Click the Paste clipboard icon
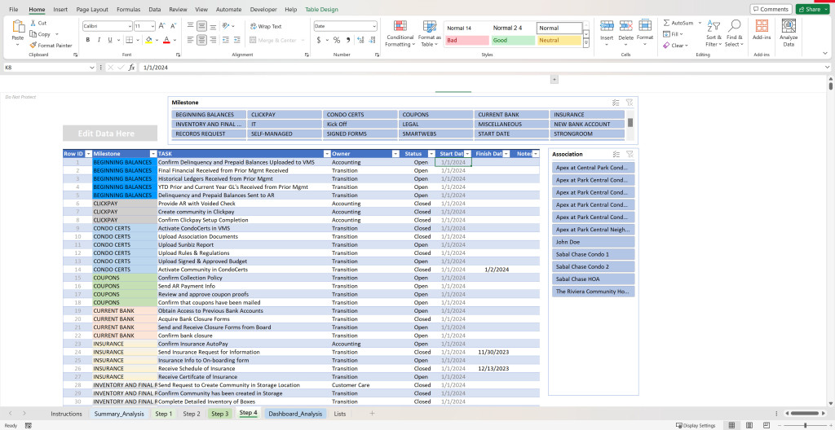 tap(18, 27)
